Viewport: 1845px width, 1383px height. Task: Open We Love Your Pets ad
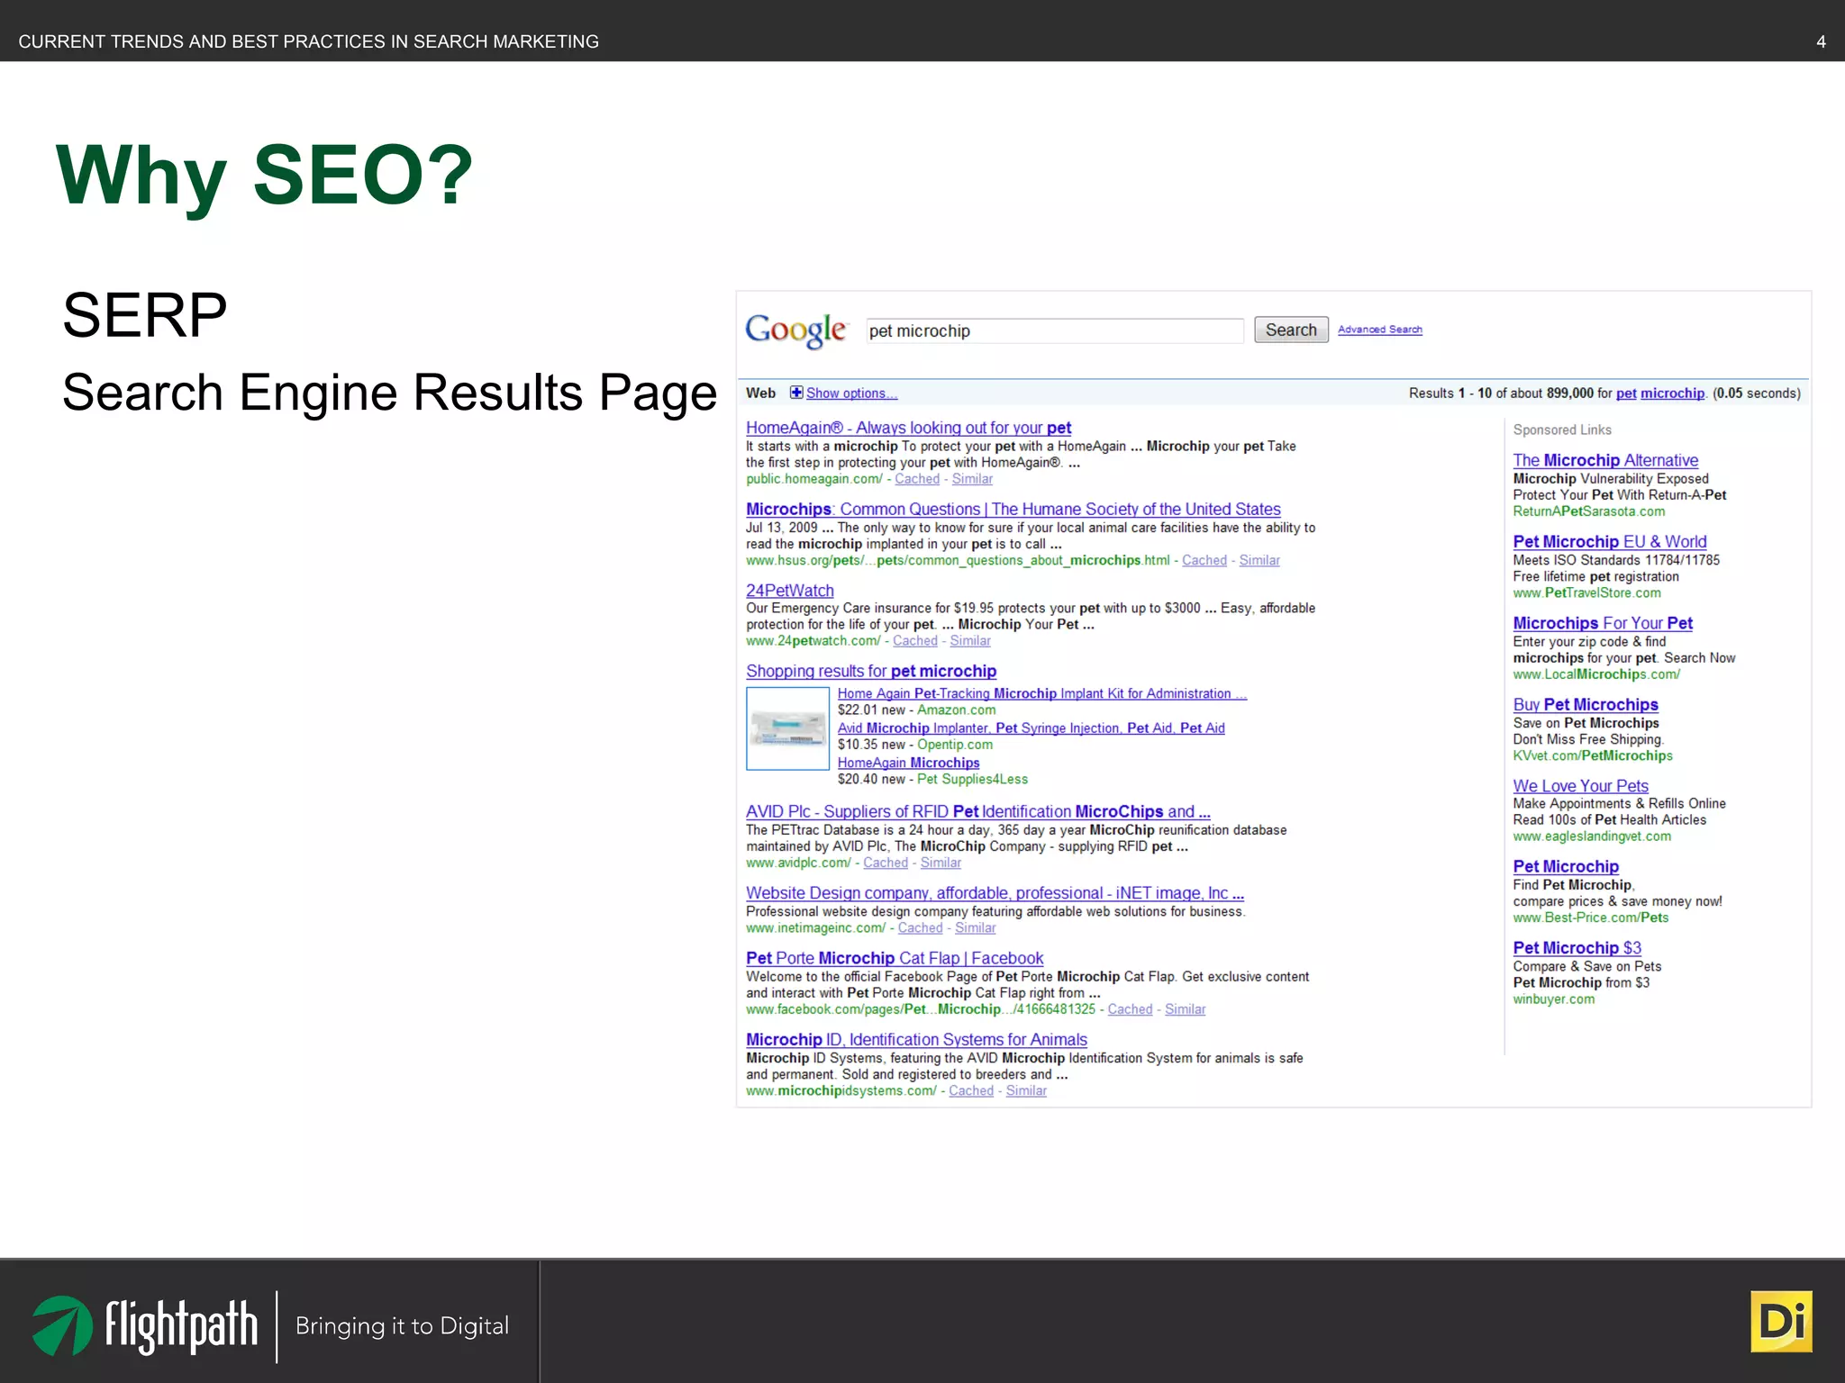(1581, 786)
